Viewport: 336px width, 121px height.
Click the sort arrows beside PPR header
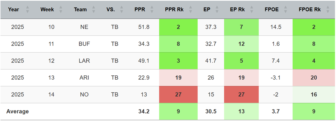(x=152, y=10)
